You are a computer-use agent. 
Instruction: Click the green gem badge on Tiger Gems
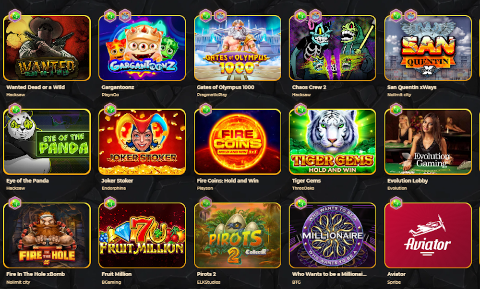pyautogui.click(x=300, y=109)
